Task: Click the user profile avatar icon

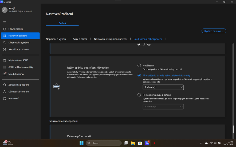Action: click(5, 10)
